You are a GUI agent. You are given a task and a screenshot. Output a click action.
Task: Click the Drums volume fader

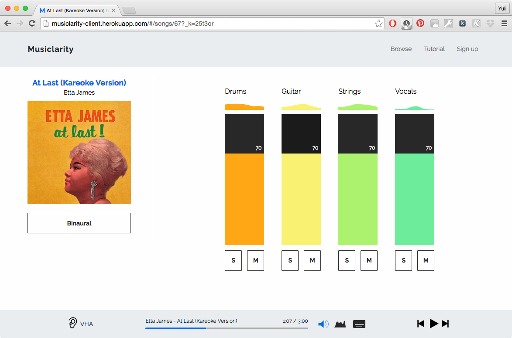tap(244, 179)
